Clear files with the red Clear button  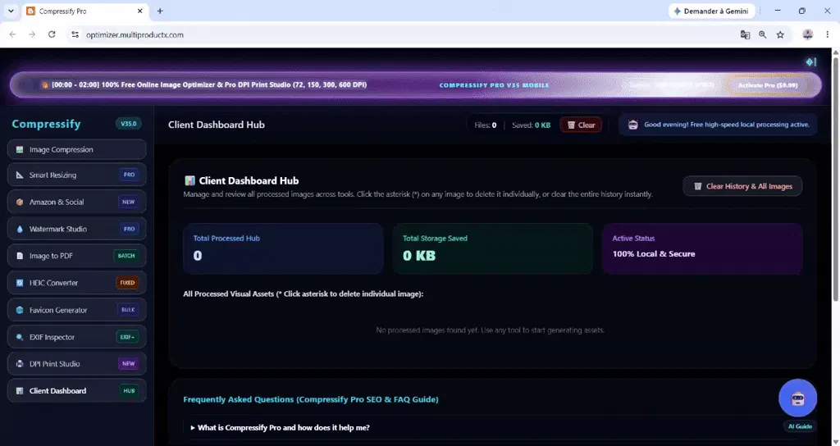click(x=581, y=125)
